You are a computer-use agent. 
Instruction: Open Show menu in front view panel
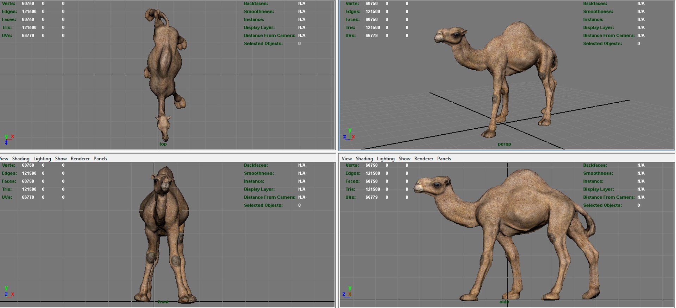point(61,159)
